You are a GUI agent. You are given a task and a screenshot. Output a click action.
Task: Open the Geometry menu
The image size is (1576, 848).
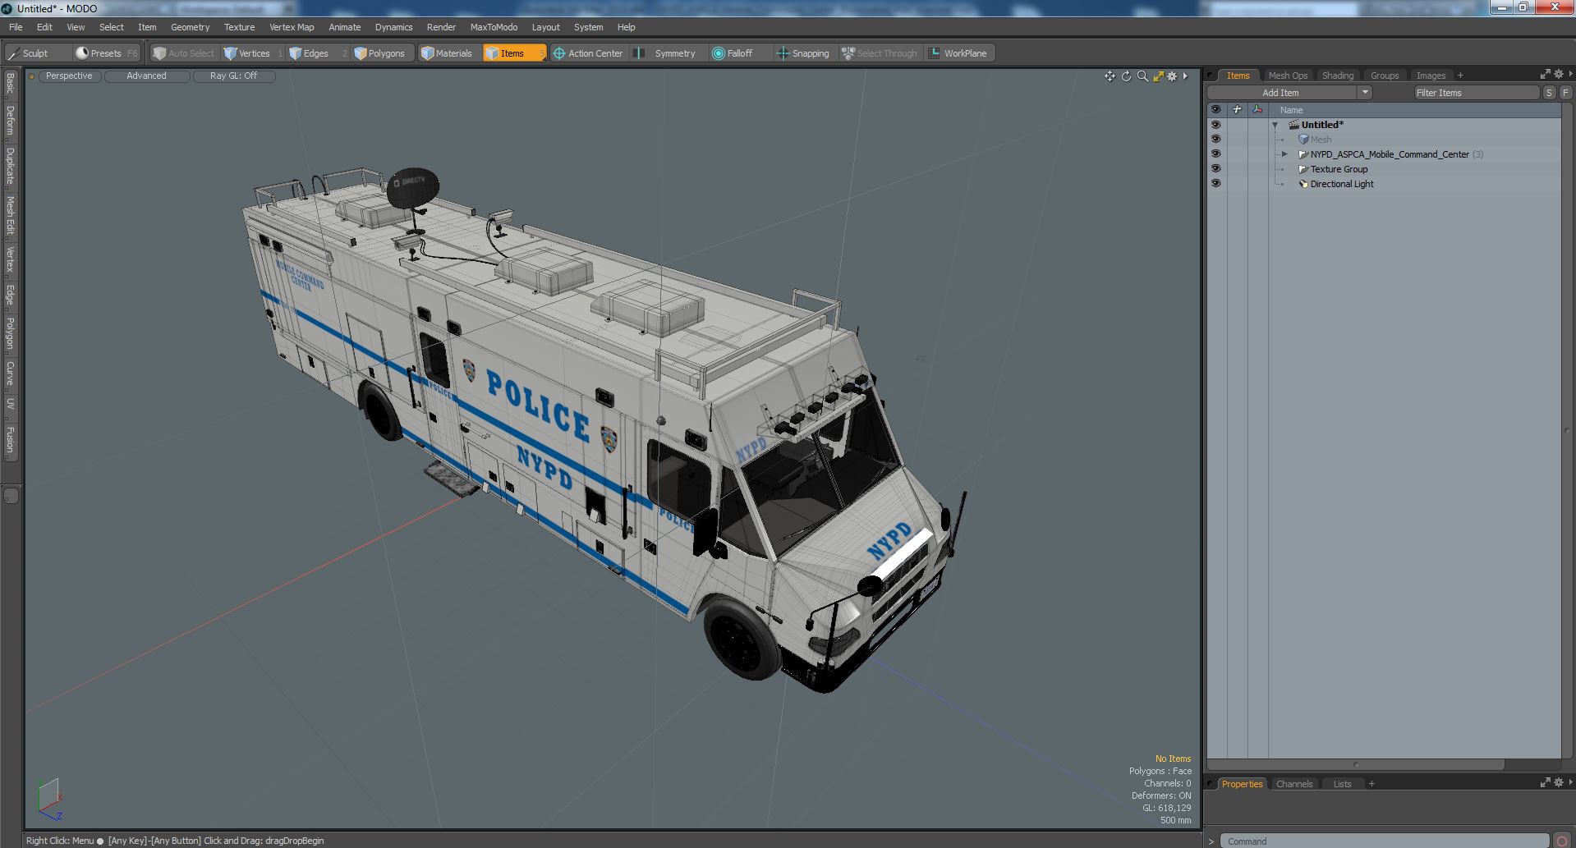pos(190,27)
